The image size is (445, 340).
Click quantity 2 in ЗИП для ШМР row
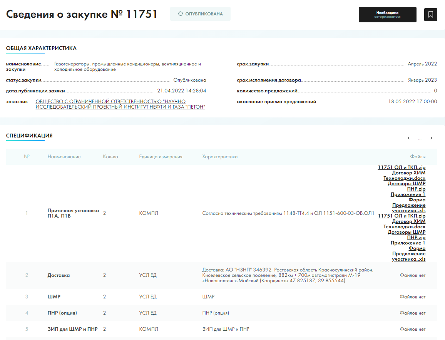pyautogui.click(x=104, y=329)
